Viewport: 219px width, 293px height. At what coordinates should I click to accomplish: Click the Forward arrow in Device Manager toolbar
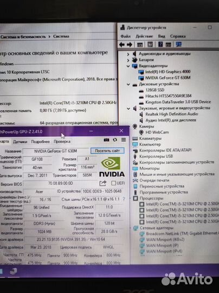tap(130, 44)
